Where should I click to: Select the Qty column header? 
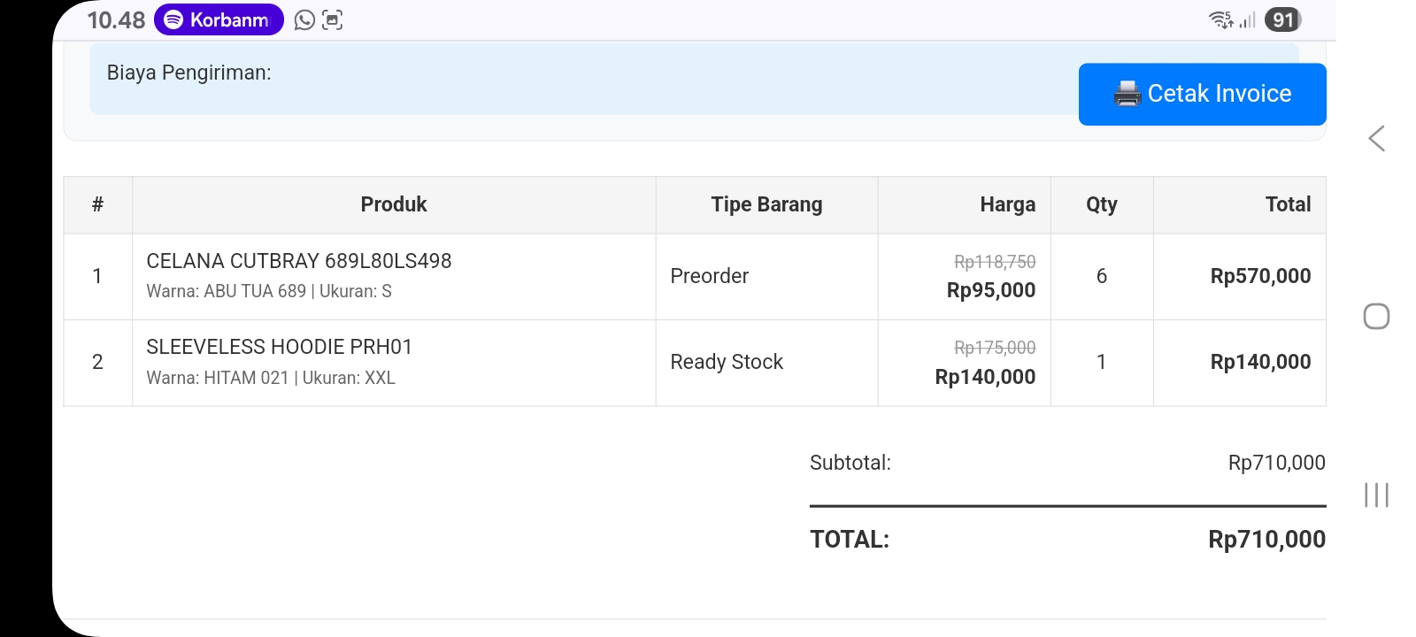tap(1101, 204)
